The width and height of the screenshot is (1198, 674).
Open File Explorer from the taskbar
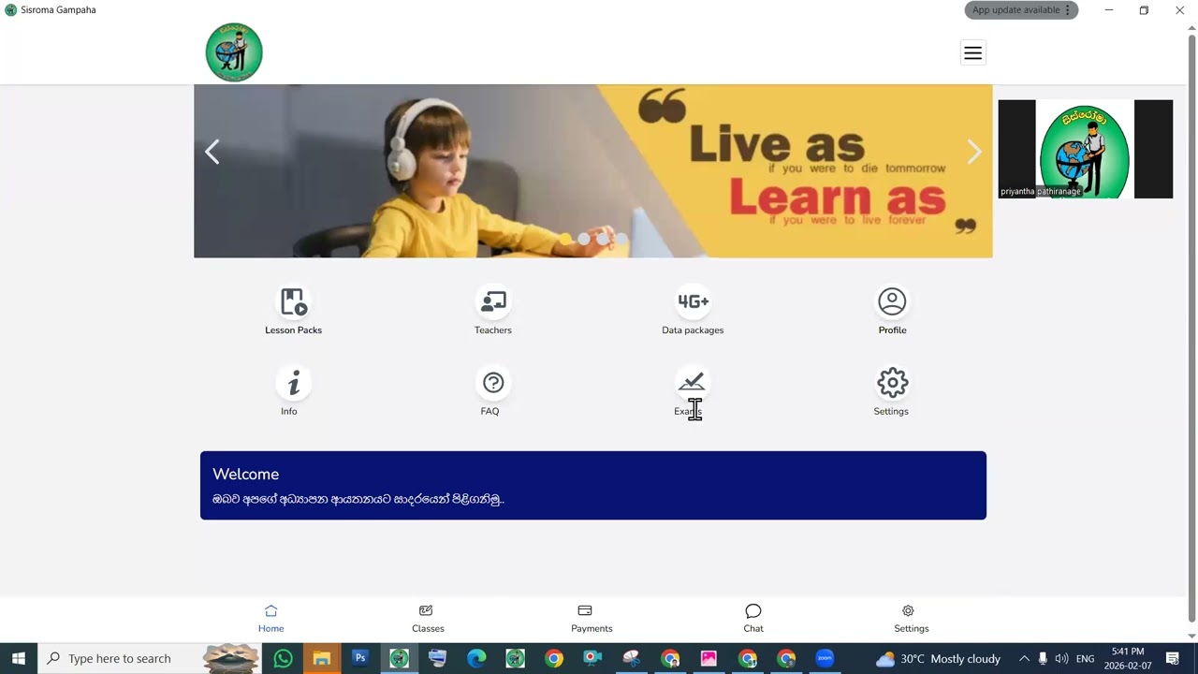click(321, 658)
